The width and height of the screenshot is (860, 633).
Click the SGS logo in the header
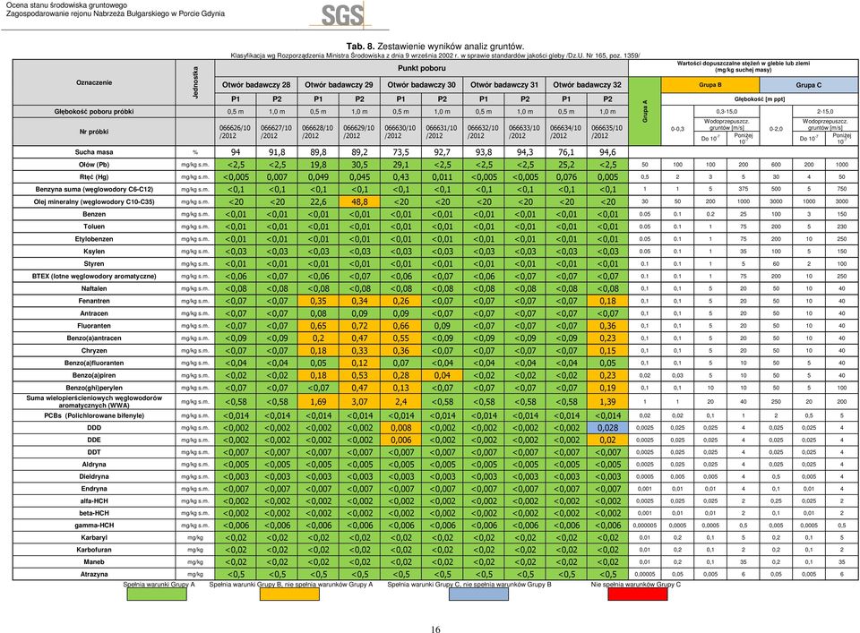tap(342, 15)
